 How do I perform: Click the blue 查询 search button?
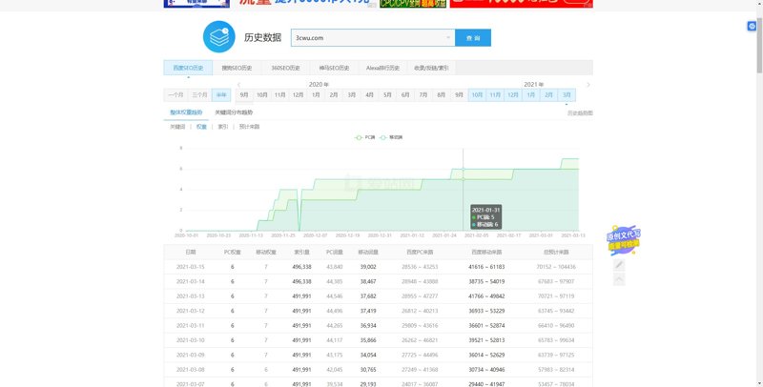473,38
